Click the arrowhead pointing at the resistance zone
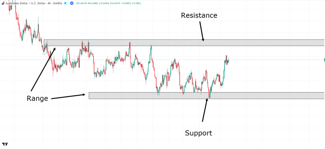Viewport: 325px width, 149px height. (203, 40)
